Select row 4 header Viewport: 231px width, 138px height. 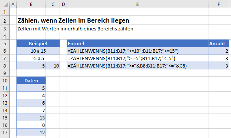coord(5,36)
